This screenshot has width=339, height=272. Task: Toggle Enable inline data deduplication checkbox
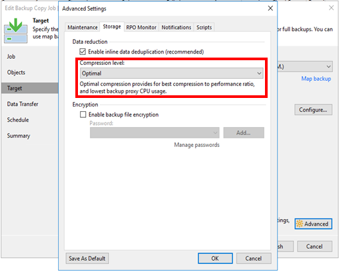point(83,52)
